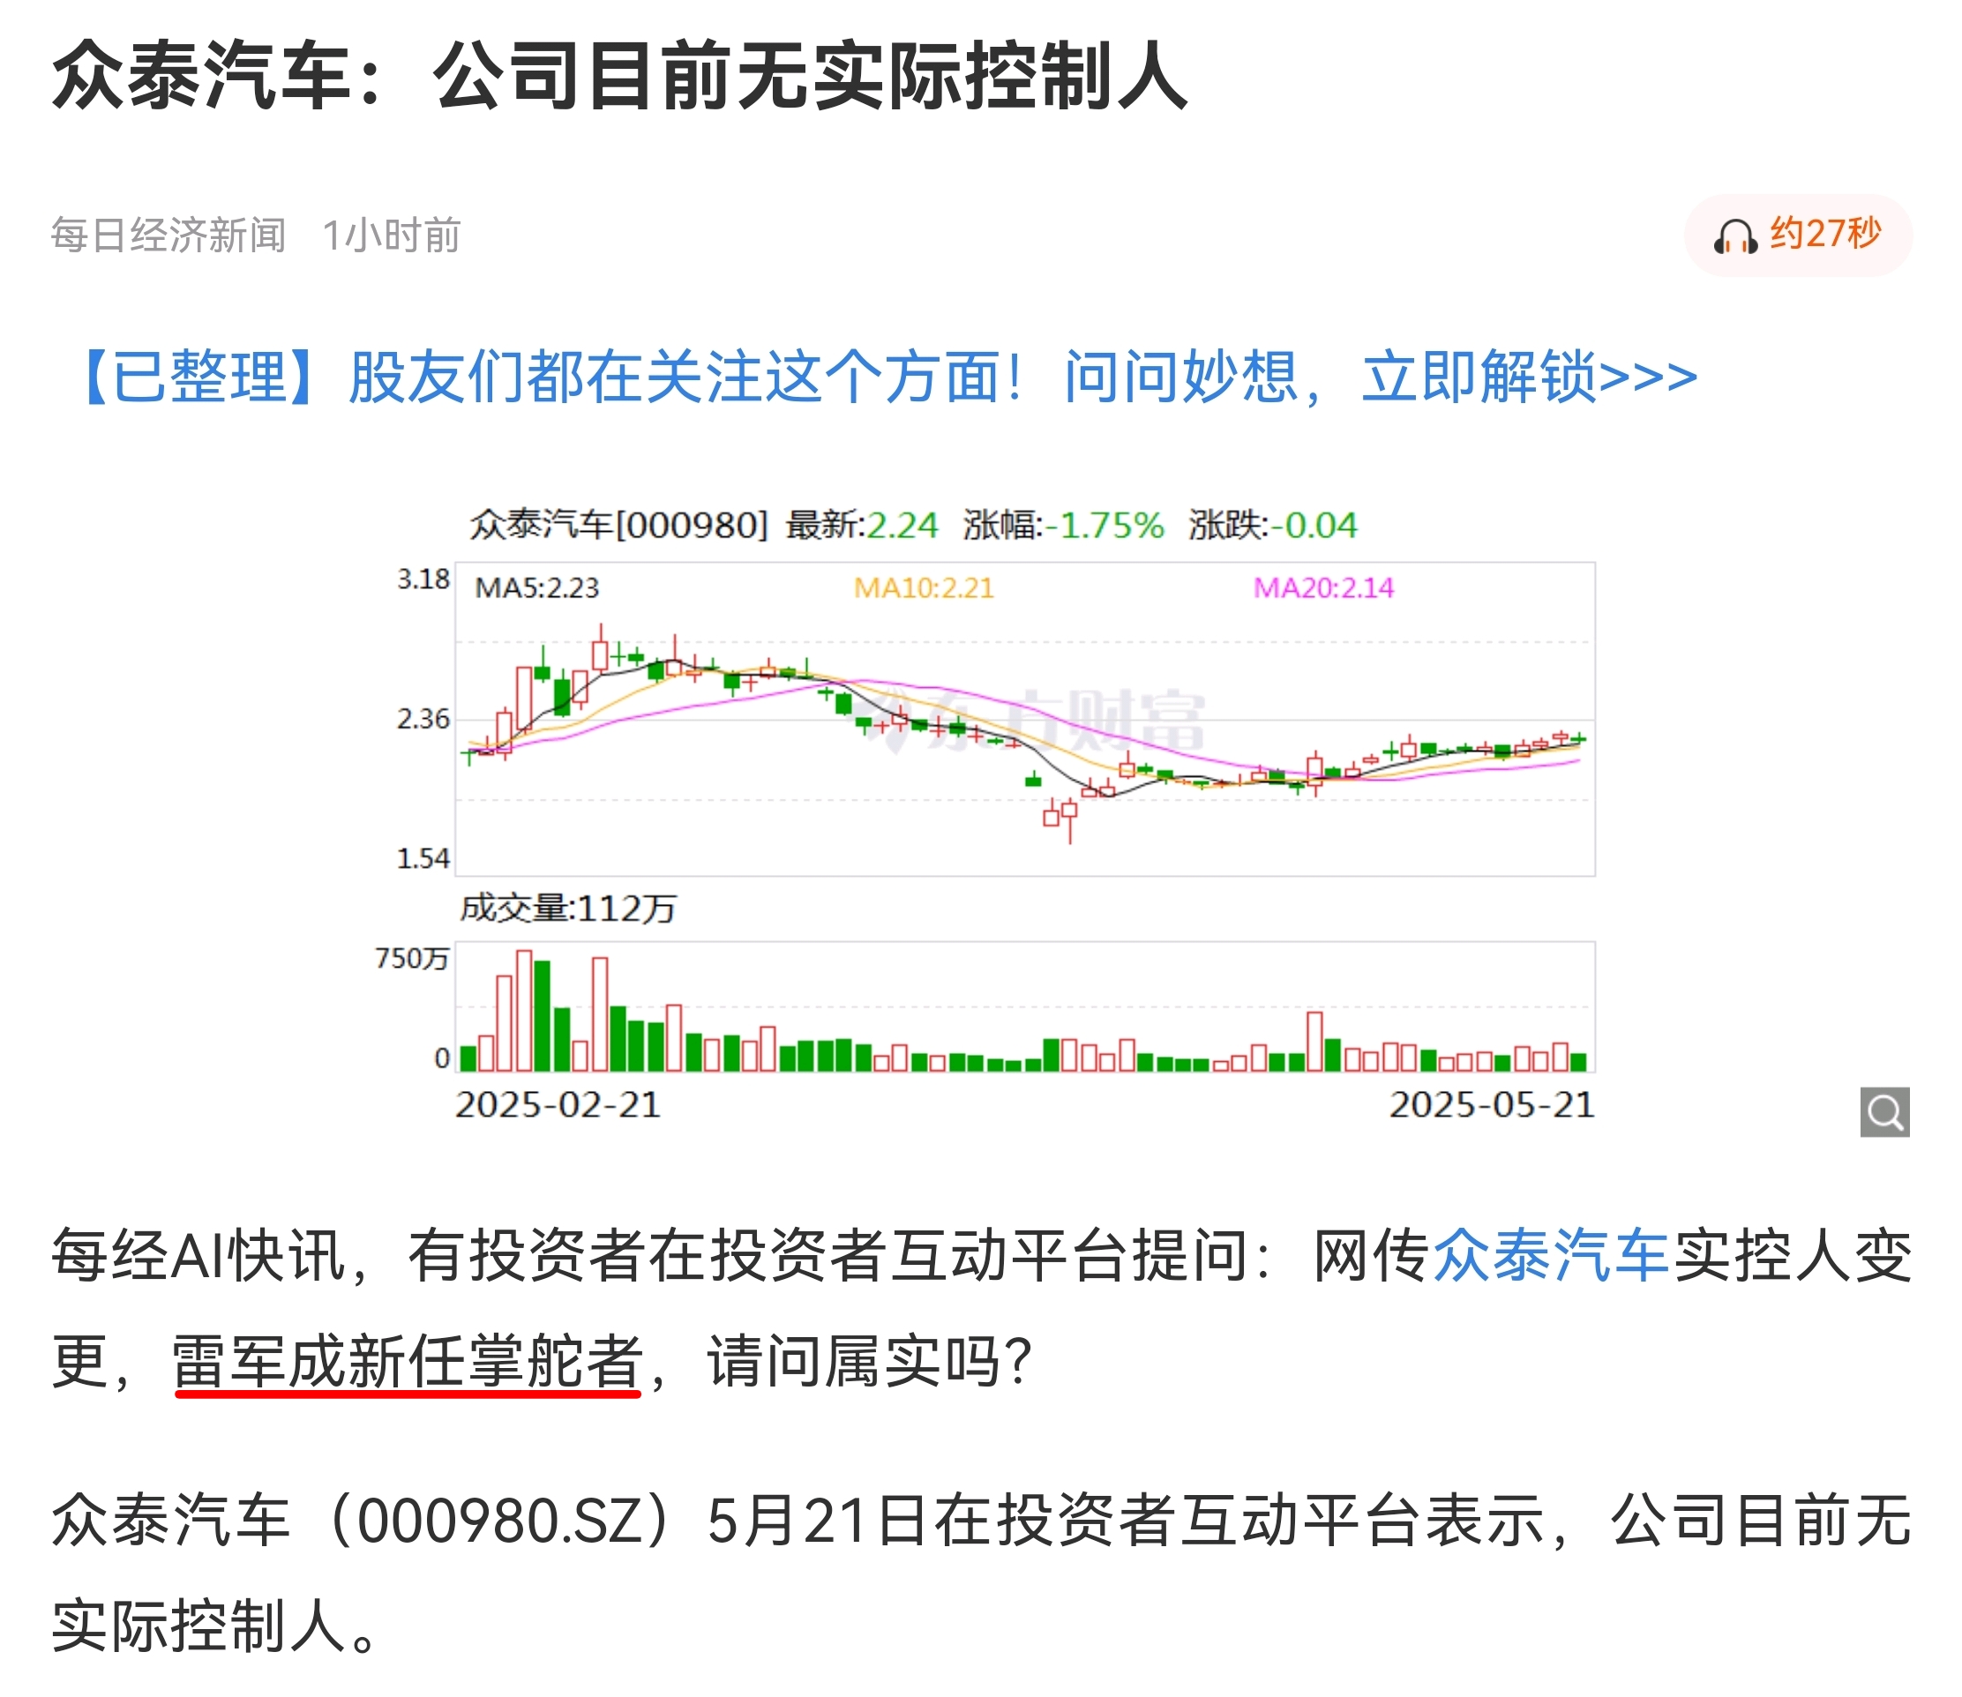Click the paragraph mentioning 000980.SZ
The width and height of the screenshot is (1962, 1697).
pyautogui.click(x=982, y=1574)
